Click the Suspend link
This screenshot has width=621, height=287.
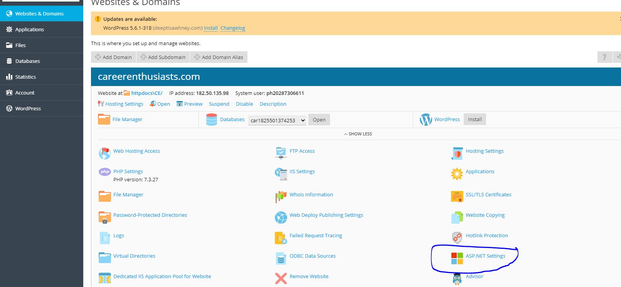click(219, 104)
